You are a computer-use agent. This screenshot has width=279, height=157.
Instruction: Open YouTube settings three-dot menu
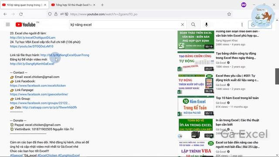pyautogui.click(x=242, y=24)
